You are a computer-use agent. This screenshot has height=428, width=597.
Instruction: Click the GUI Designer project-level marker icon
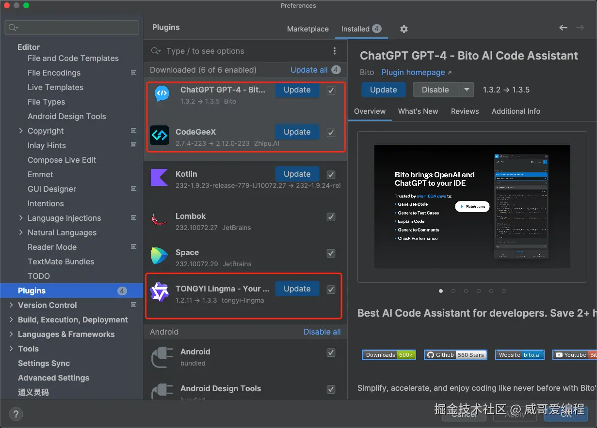coord(134,189)
